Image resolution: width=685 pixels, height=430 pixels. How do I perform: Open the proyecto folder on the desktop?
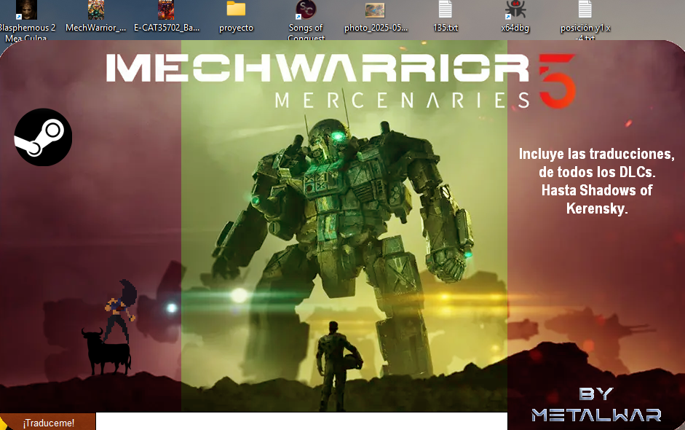tap(236, 17)
